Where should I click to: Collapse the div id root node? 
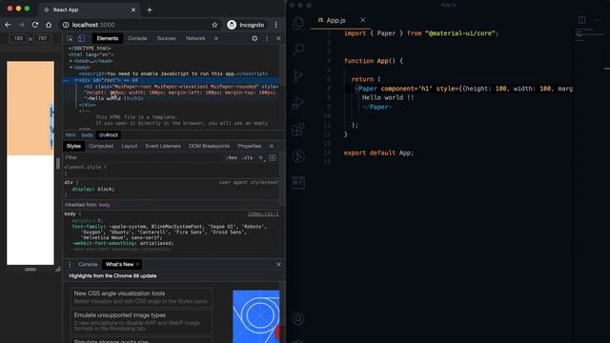coord(76,80)
